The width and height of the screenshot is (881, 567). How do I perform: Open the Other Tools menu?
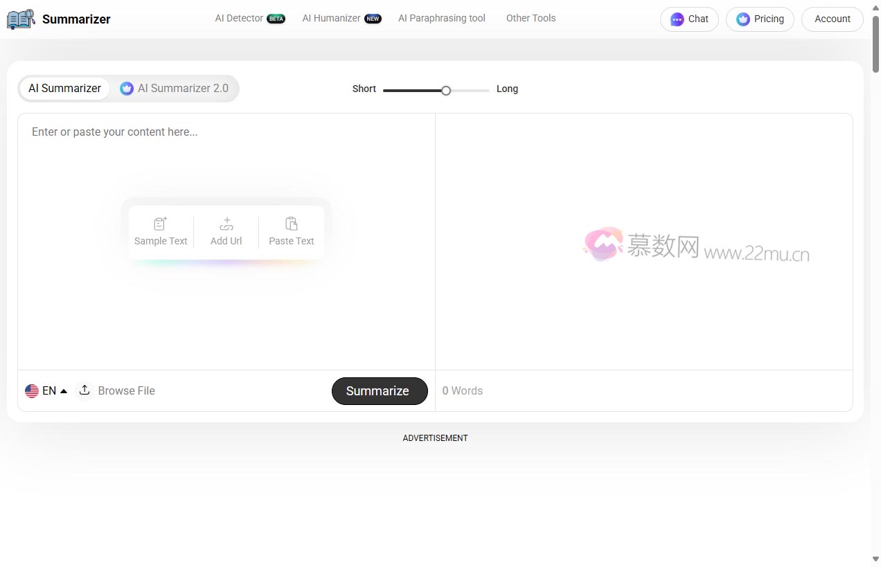(x=531, y=18)
